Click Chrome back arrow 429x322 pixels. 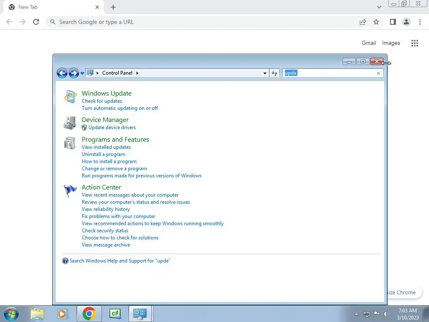[x=9, y=22]
